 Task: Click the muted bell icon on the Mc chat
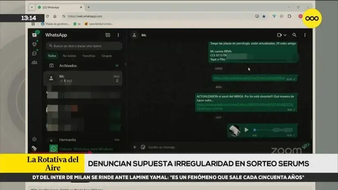[x=117, y=81]
